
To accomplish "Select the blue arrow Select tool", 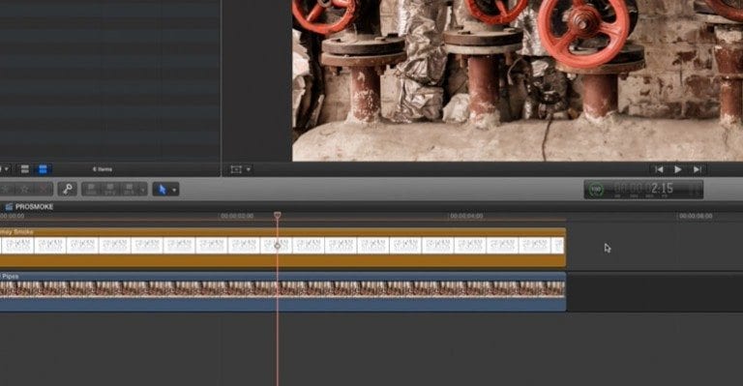I will [x=163, y=190].
